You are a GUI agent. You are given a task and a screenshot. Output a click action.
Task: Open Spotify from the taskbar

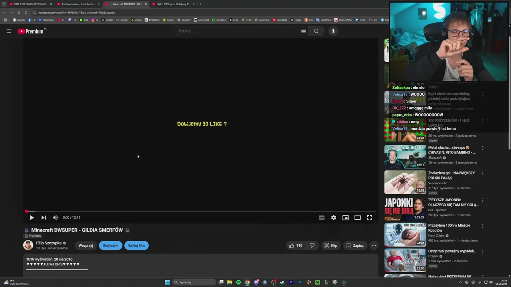[238, 282]
